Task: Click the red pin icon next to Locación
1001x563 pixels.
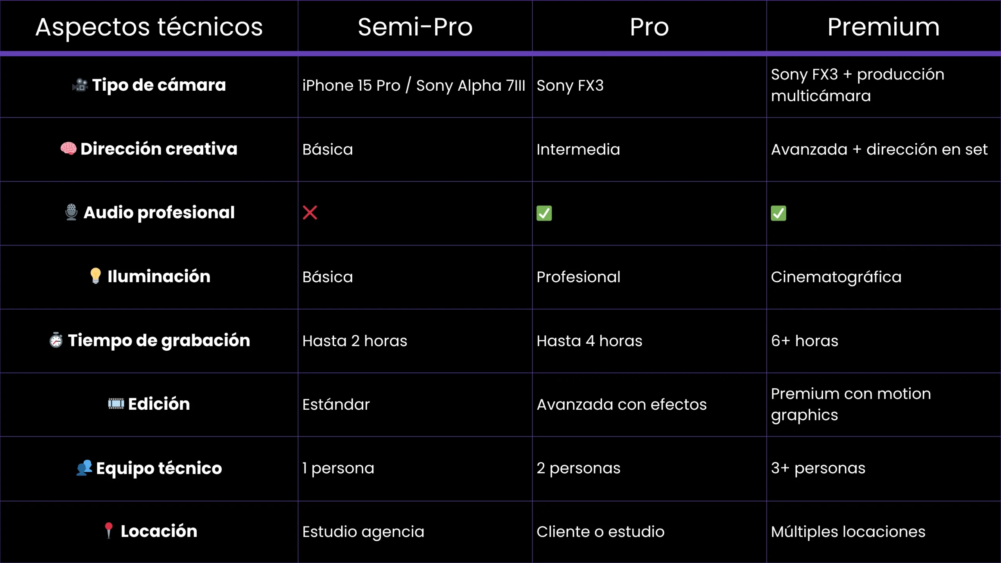Action: click(109, 531)
